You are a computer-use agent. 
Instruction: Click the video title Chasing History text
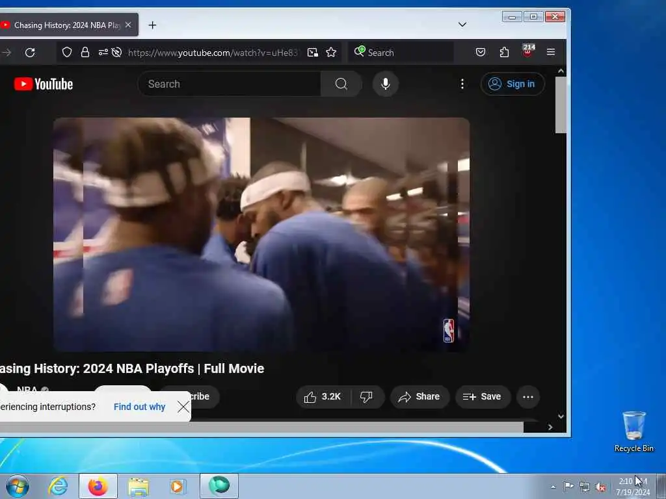[x=132, y=368]
